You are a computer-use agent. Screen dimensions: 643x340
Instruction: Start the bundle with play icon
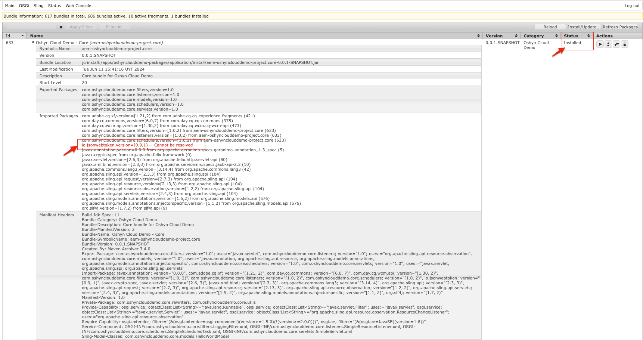pos(600,44)
